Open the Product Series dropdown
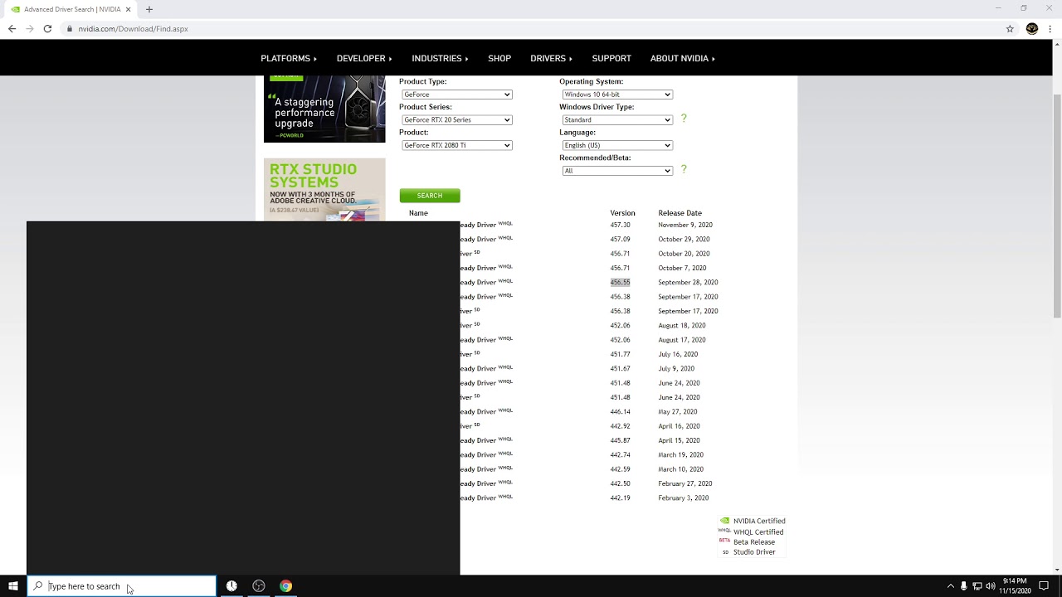Viewport: 1062px width, 597px height. click(456, 120)
